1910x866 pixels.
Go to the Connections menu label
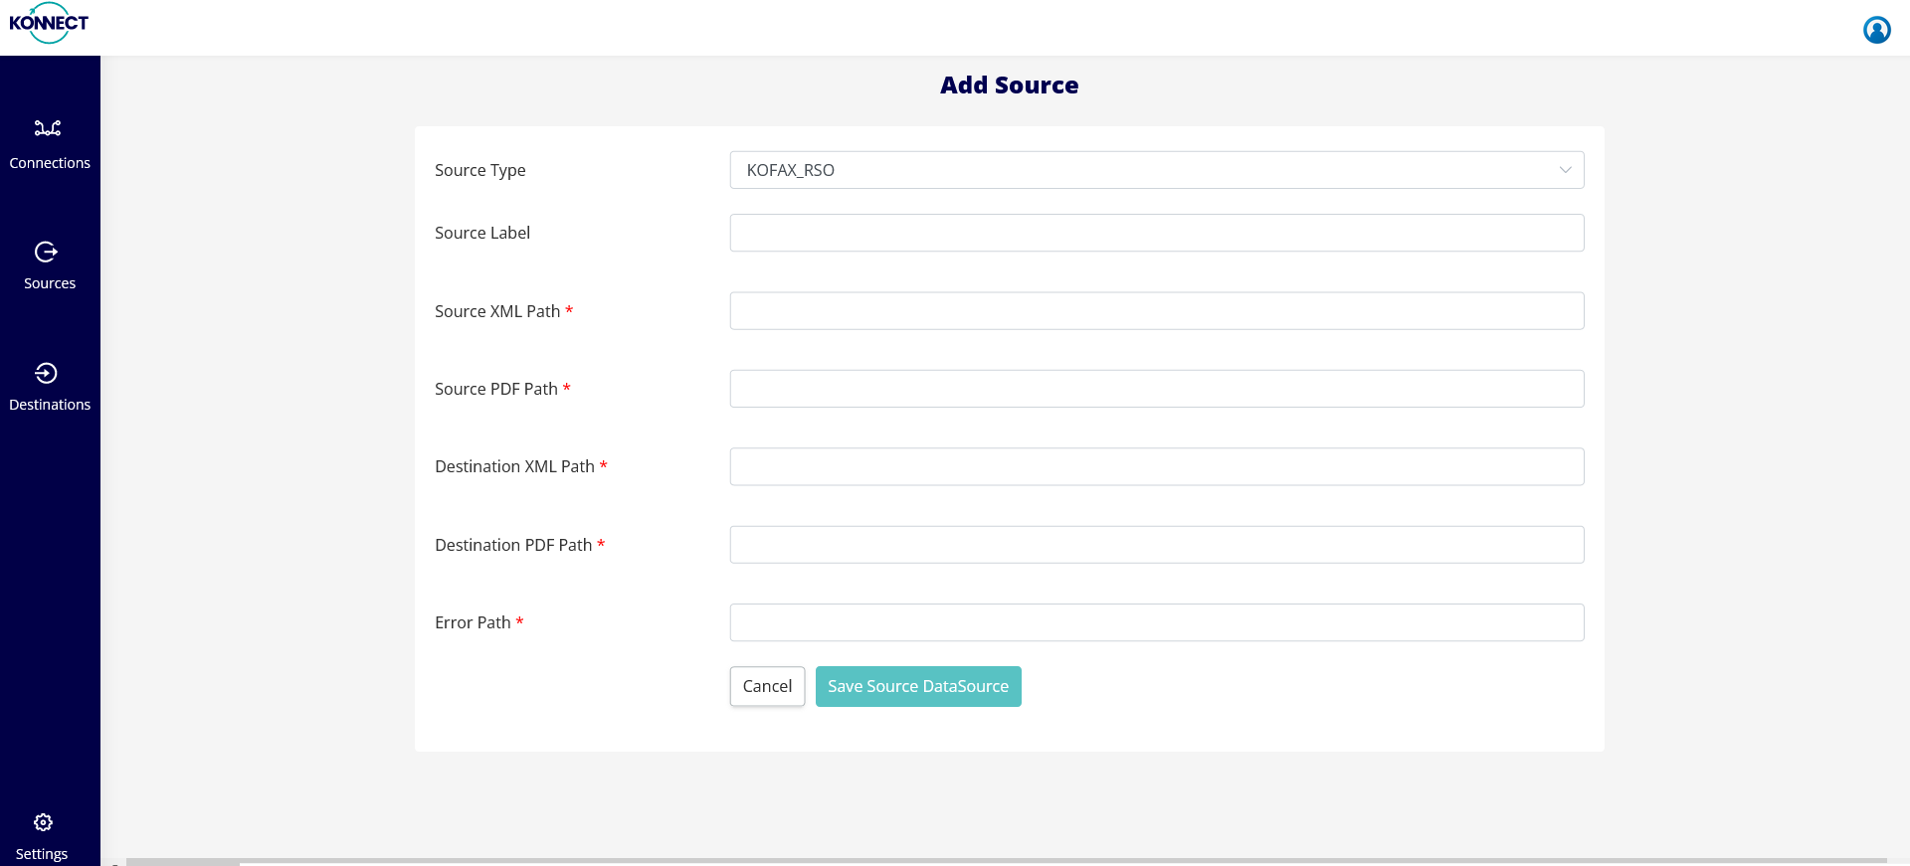tap(50, 163)
